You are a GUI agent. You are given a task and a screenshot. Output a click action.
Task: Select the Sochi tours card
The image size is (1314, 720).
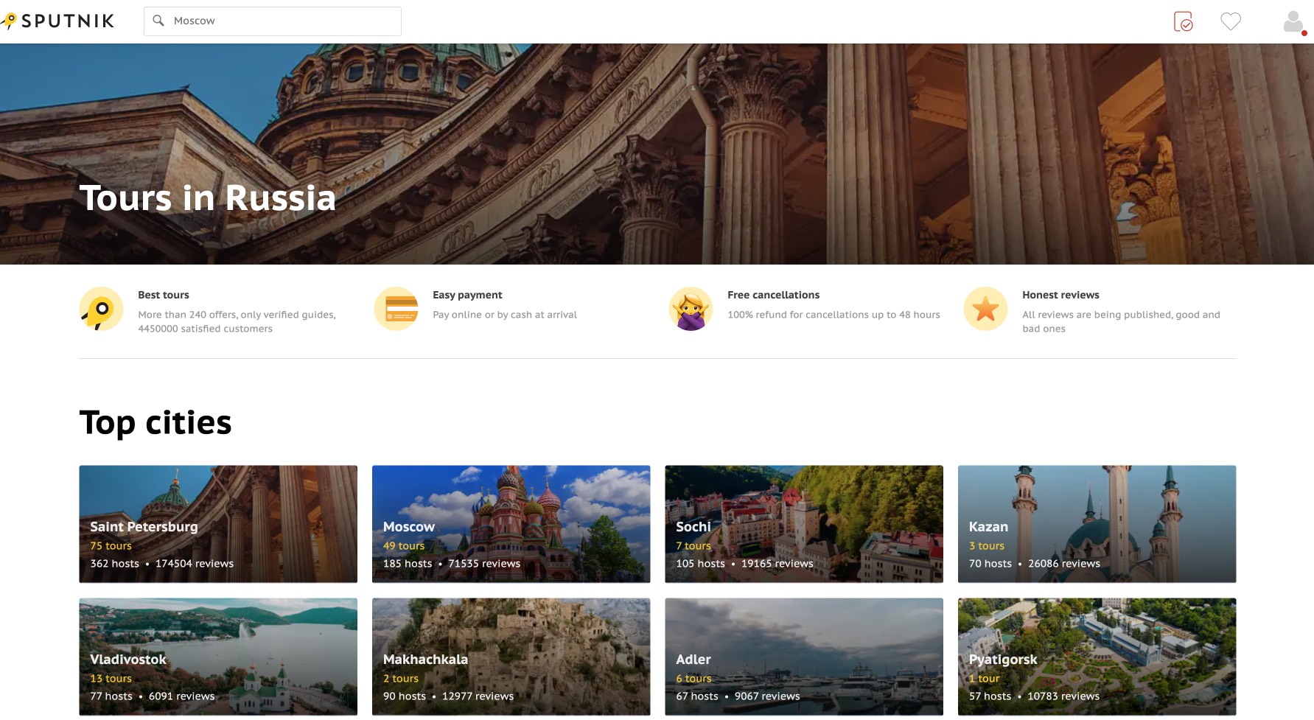804,523
